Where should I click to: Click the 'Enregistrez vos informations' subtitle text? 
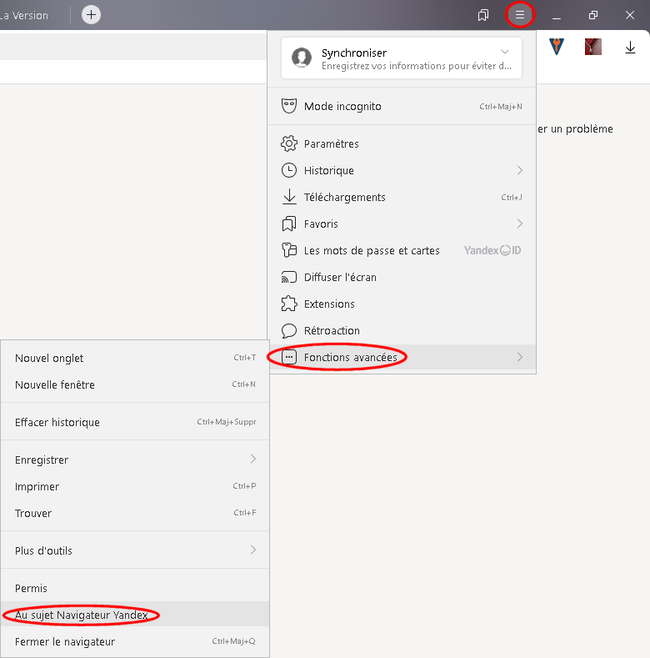point(417,67)
